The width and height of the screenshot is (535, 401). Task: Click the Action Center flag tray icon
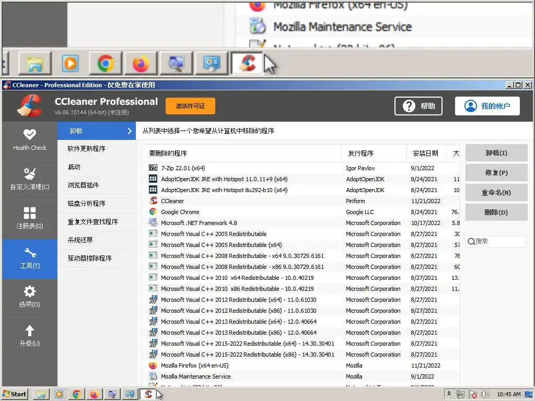[x=472, y=394]
